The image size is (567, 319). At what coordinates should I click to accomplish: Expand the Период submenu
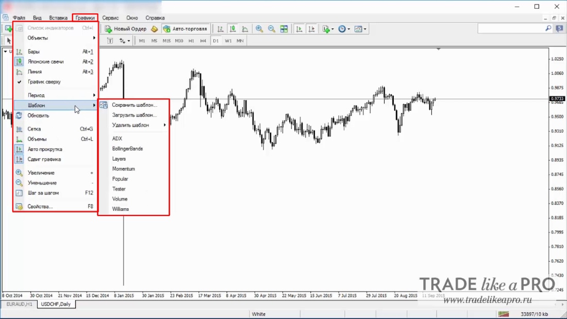click(x=55, y=95)
